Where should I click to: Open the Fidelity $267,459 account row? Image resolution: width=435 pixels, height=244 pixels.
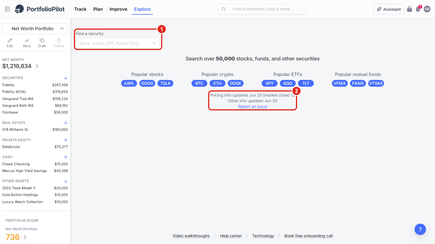(35, 85)
